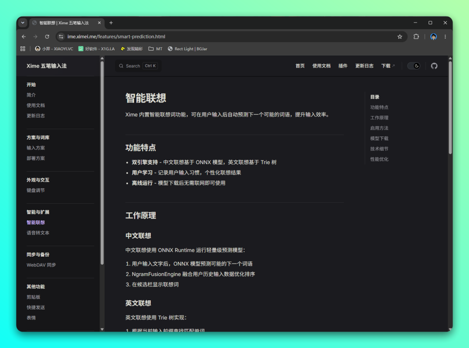Select the 智能联想 | Xime 五笔输入法 tab
Image resolution: width=469 pixels, height=348 pixels.
pyautogui.click(x=66, y=23)
